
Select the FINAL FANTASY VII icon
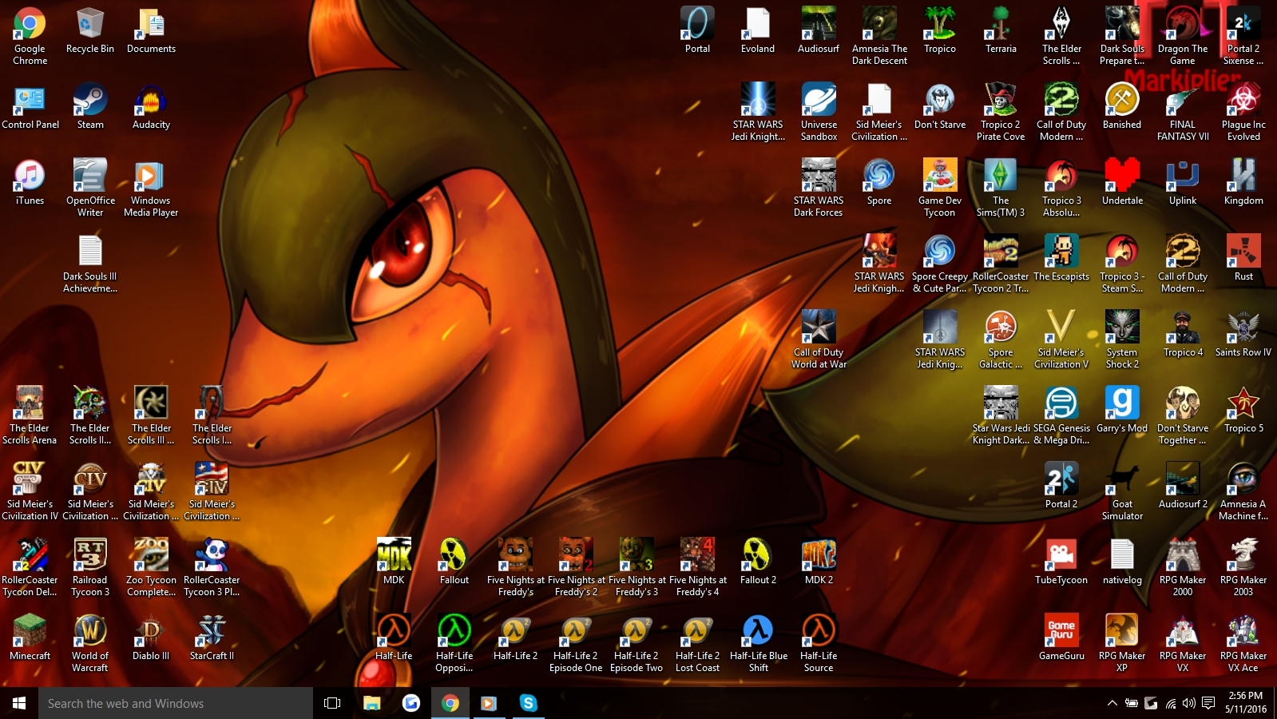[x=1183, y=113]
